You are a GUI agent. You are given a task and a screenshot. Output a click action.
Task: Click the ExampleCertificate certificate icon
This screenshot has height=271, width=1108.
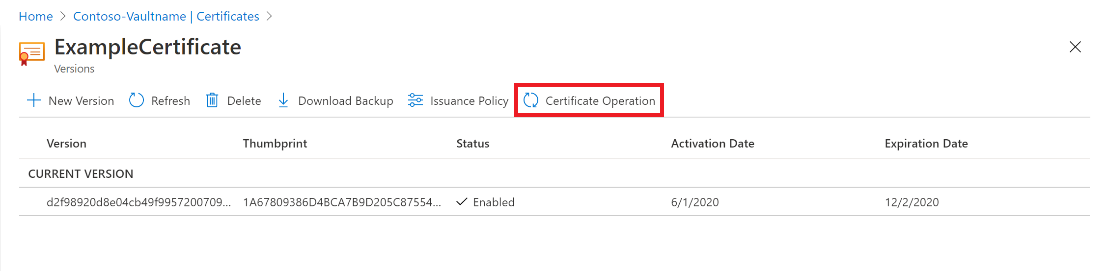(31, 53)
